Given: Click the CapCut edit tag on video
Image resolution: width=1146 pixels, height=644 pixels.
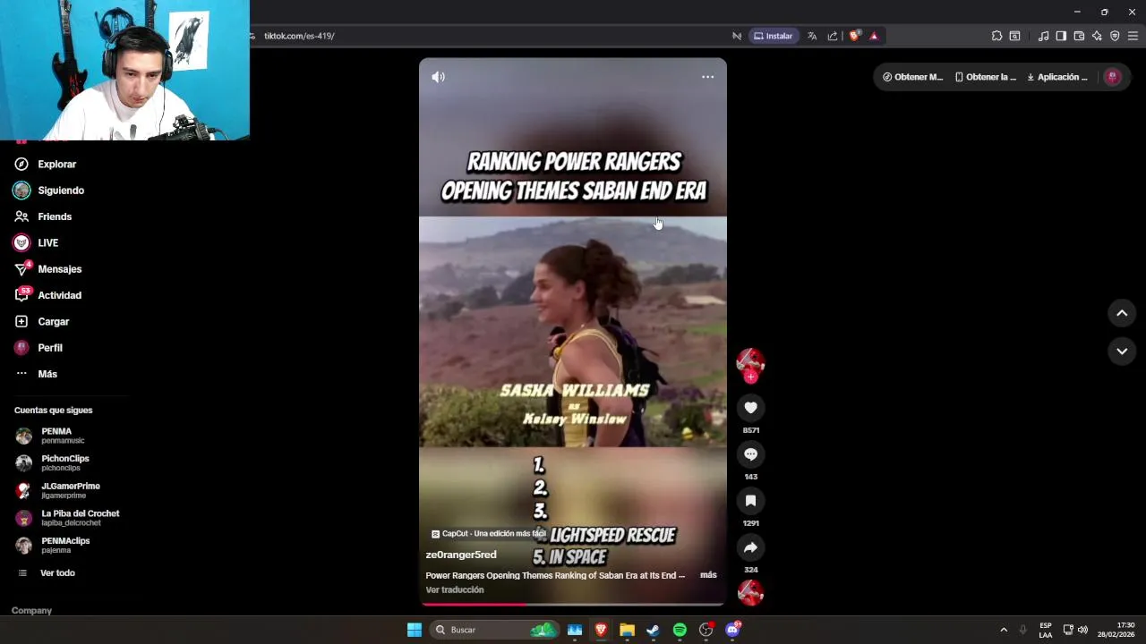Looking at the screenshot, I should (489, 534).
